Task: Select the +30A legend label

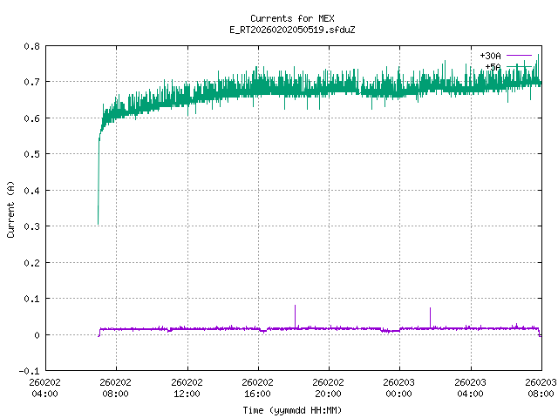Action: 490,56
